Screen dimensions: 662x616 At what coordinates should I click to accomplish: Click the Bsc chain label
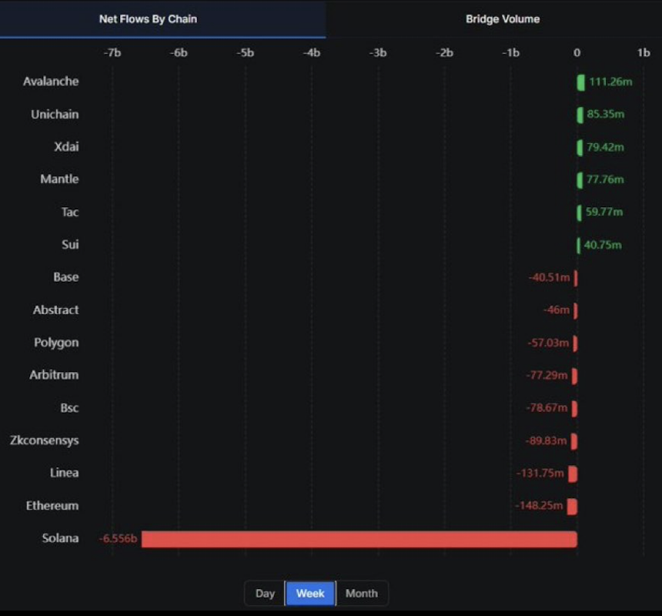(69, 408)
